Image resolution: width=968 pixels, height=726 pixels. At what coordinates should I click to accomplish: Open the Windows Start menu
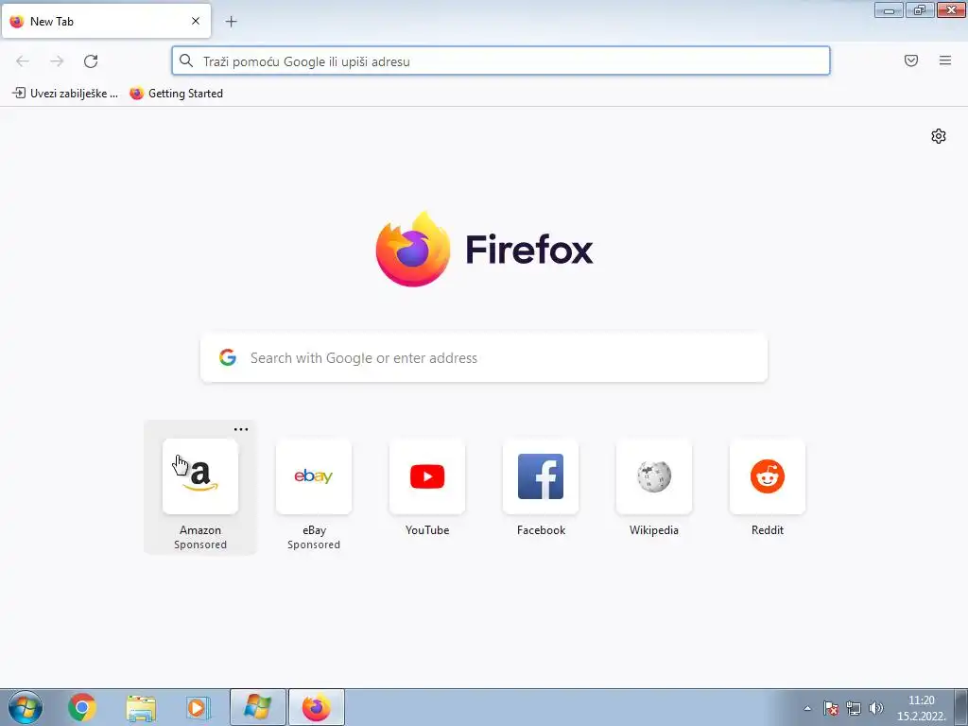click(x=26, y=707)
